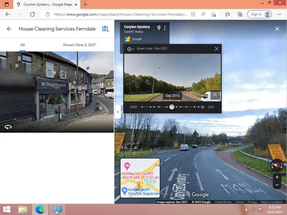287x215 pixels.
Task: Zoom in with the plus button
Action: (x=277, y=177)
